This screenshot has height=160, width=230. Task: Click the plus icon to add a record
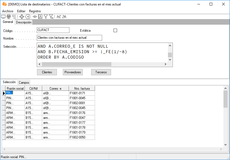(x=22, y=17)
